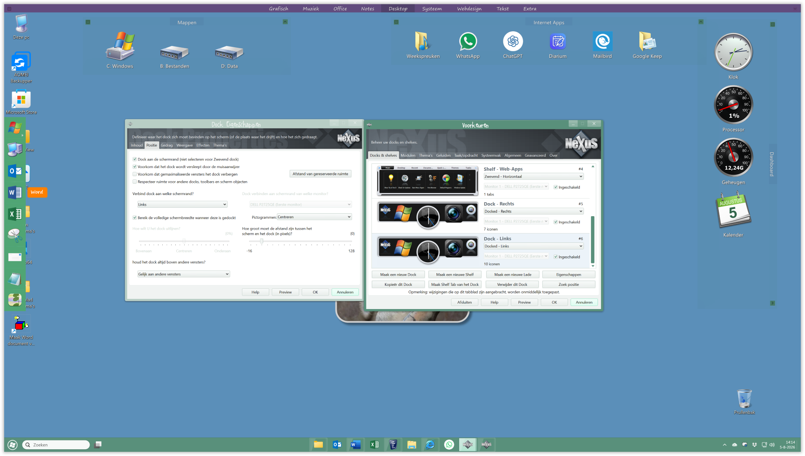This screenshot has height=456, width=805.
Task: Toggle Ingeschakeld for Dock - Links
Action: [556, 257]
